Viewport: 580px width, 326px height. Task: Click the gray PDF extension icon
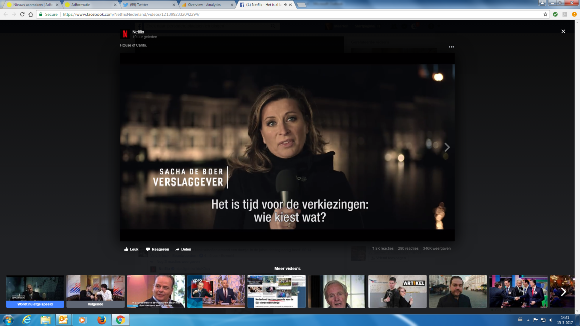click(565, 14)
